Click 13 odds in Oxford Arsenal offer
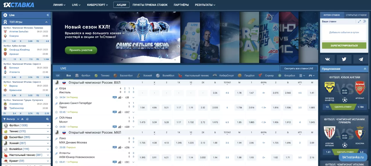The height and width of the screenshot is (166, 371). [327, 107]
